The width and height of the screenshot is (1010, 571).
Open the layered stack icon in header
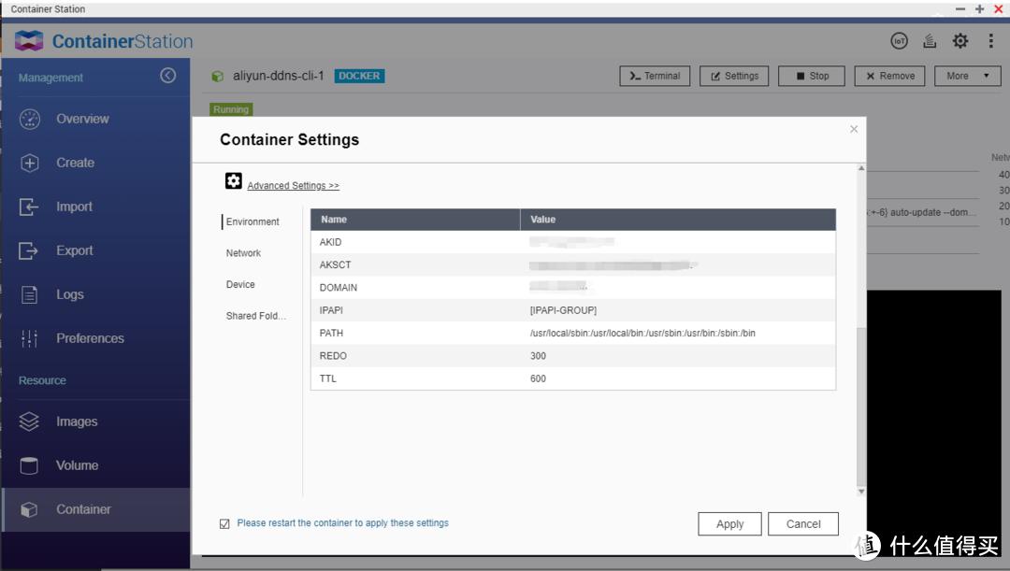(x=930, y=41)
